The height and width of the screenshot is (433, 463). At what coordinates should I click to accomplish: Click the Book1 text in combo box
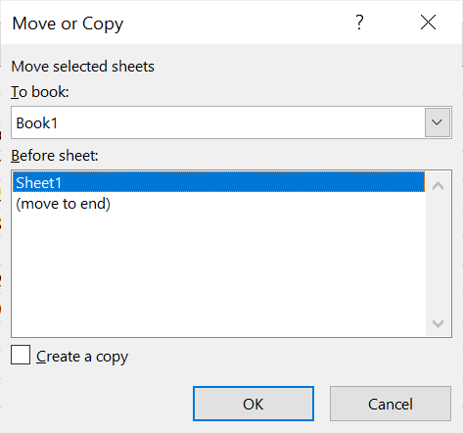tap(37, 123)
